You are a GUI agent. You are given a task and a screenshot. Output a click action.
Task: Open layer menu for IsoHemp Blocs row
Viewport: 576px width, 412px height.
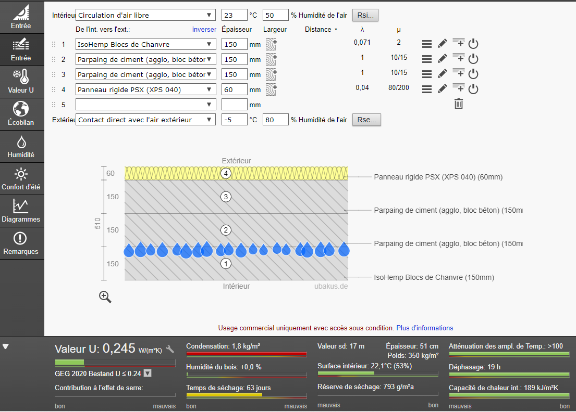426,44
